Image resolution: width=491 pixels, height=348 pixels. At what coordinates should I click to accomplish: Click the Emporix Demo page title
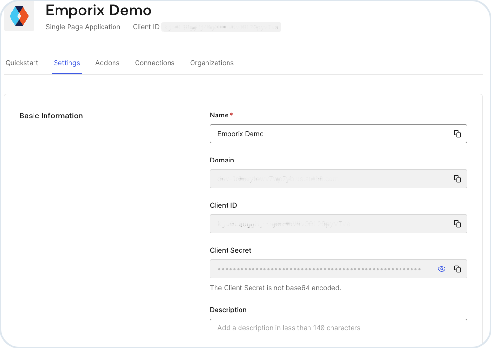99,10
